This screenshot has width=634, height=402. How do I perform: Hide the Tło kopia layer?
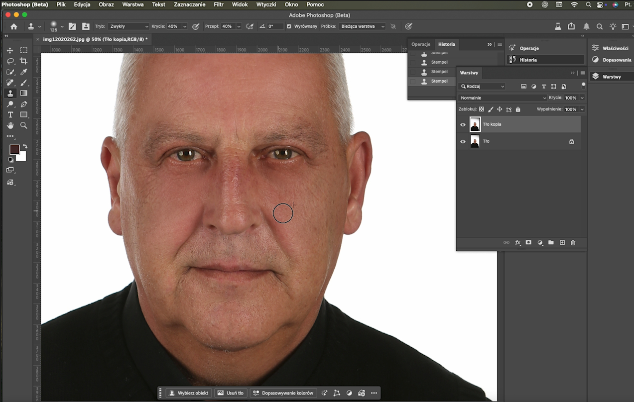pos(463,125)
